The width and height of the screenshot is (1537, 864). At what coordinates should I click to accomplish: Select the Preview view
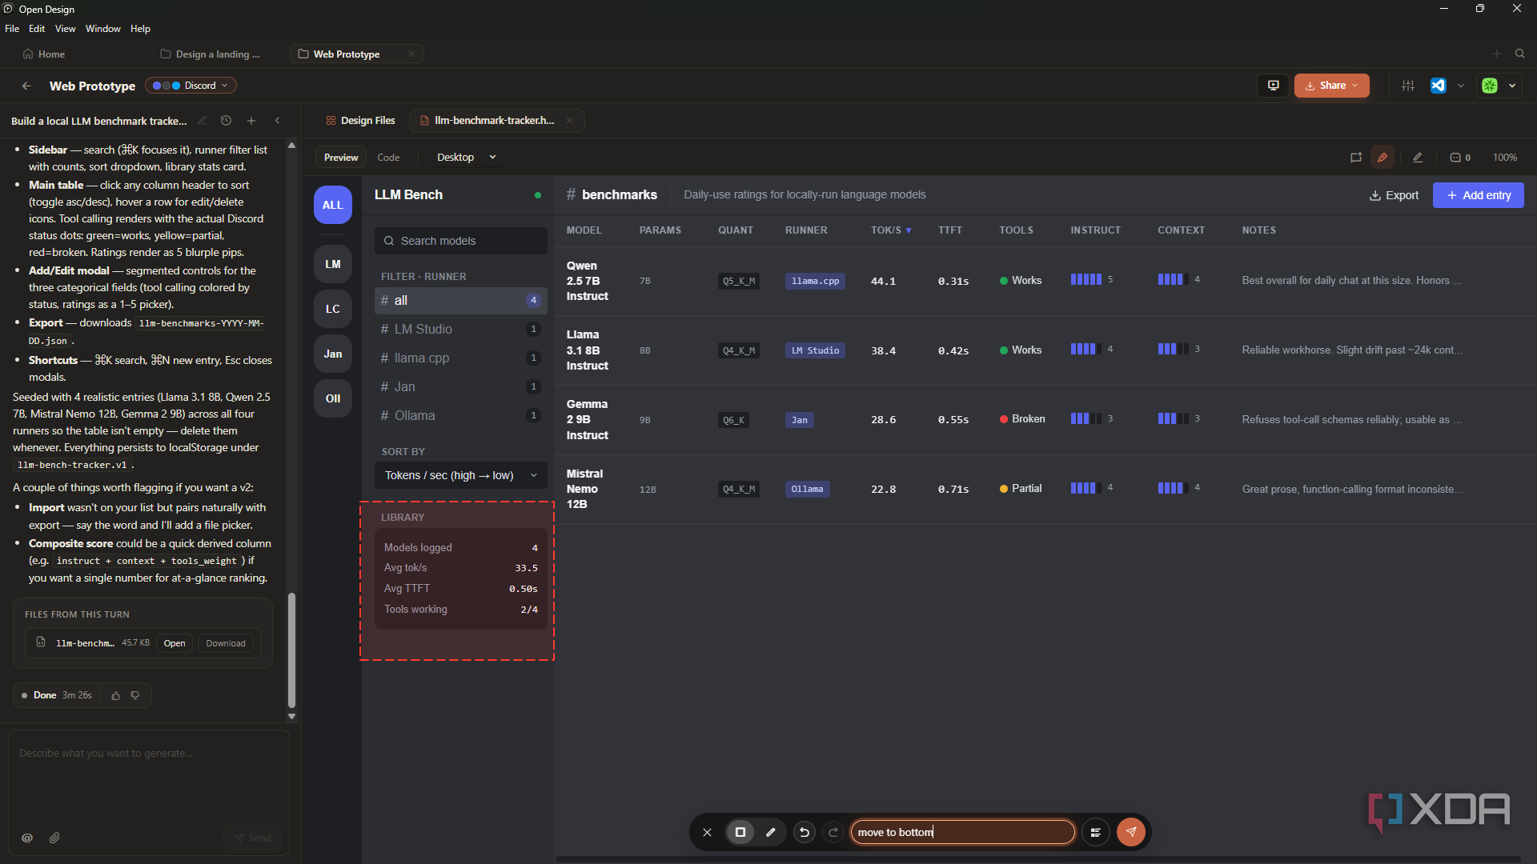click(341, 158)
